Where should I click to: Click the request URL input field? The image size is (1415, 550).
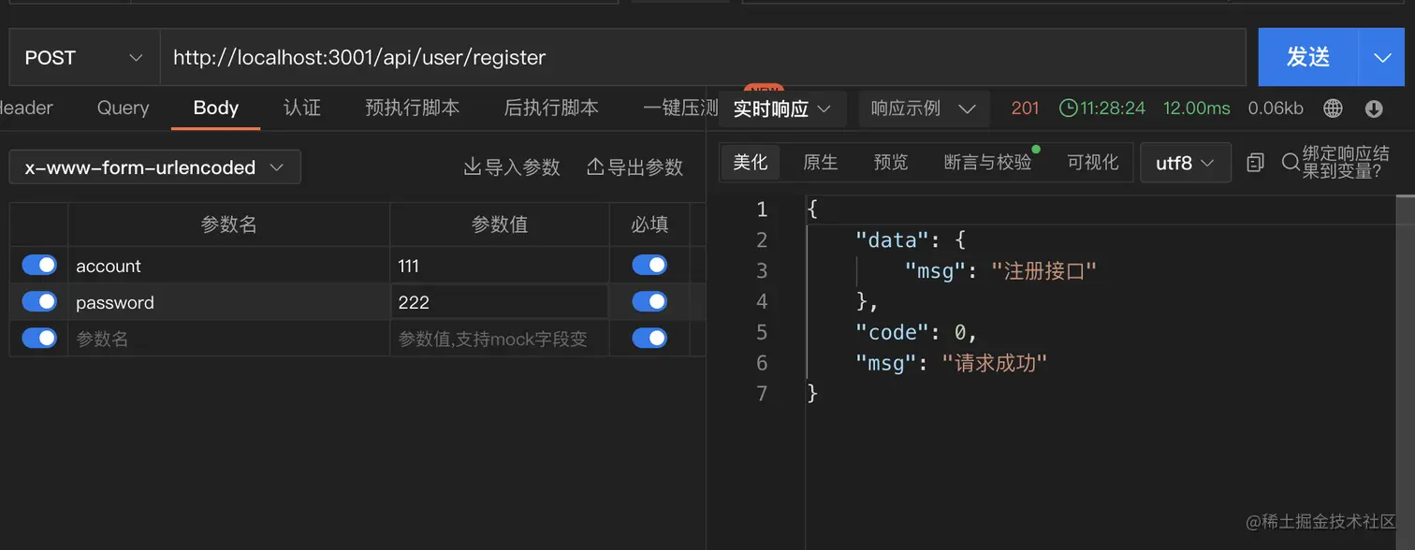[703, 58]
